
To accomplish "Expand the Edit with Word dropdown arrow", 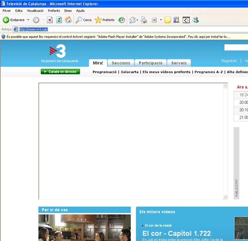I will (x=161, y=20).
